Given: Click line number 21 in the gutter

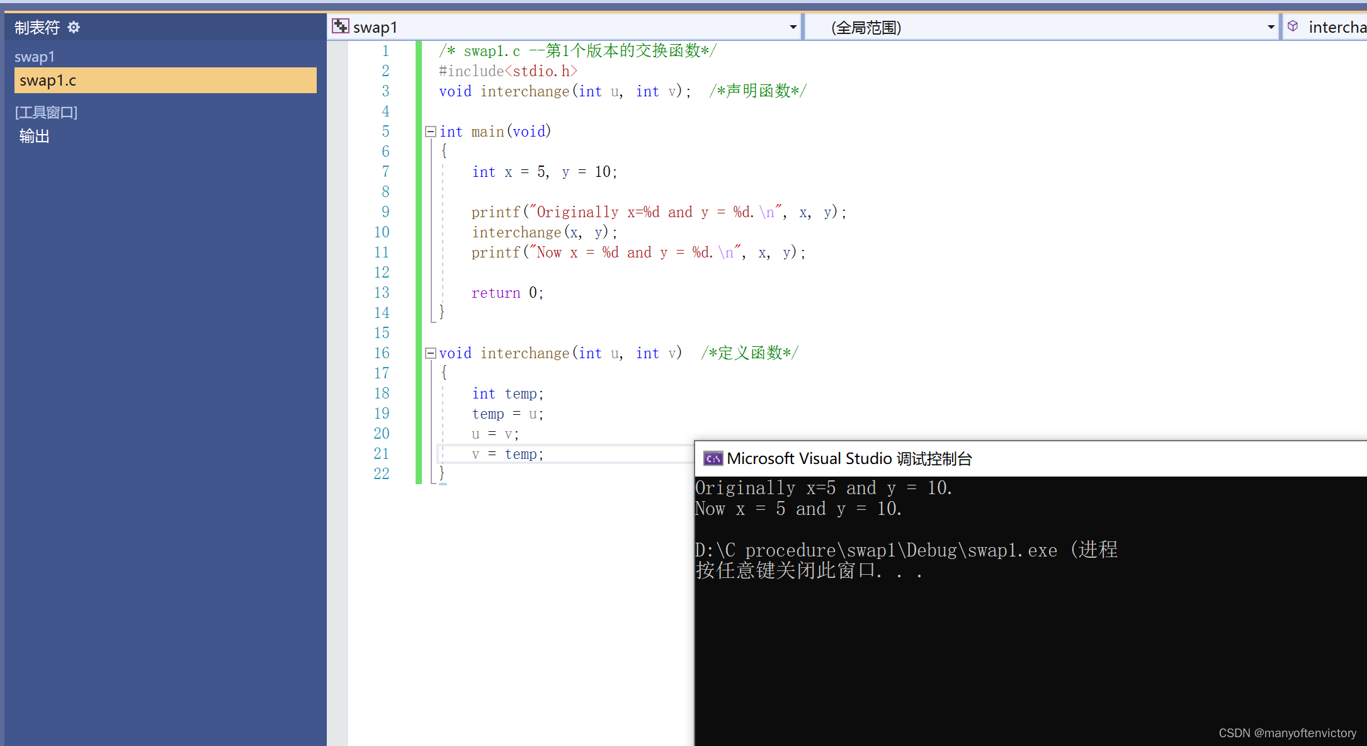Looking at the screenshot, I should (x=382, y=454).
